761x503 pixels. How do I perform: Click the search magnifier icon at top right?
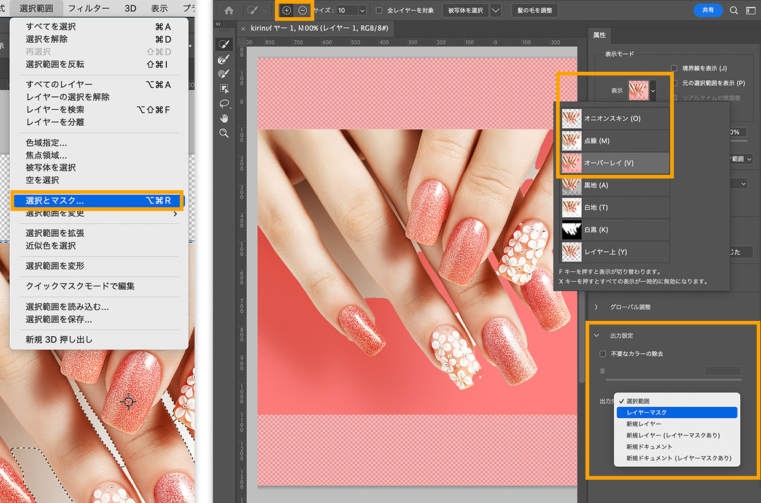(734, 10)
